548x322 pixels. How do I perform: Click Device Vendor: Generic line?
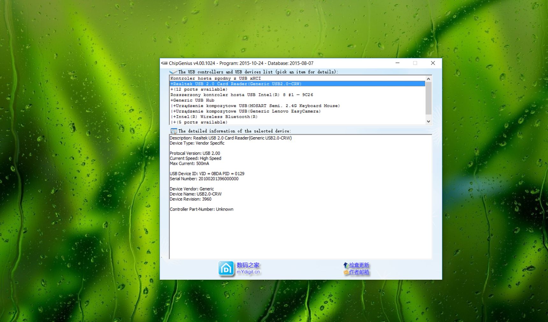coord(192,189)
